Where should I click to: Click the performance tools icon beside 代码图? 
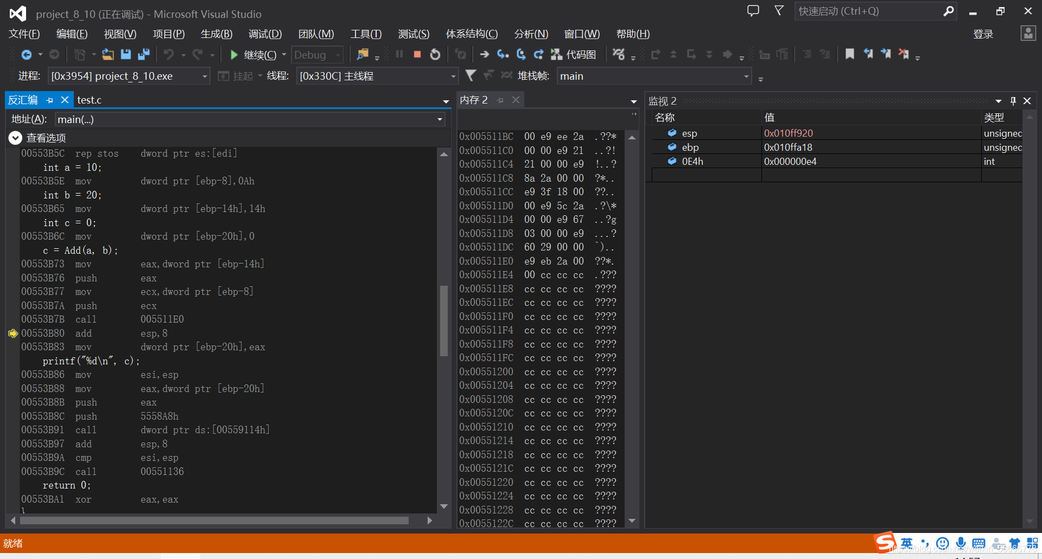tap(619, 55)
